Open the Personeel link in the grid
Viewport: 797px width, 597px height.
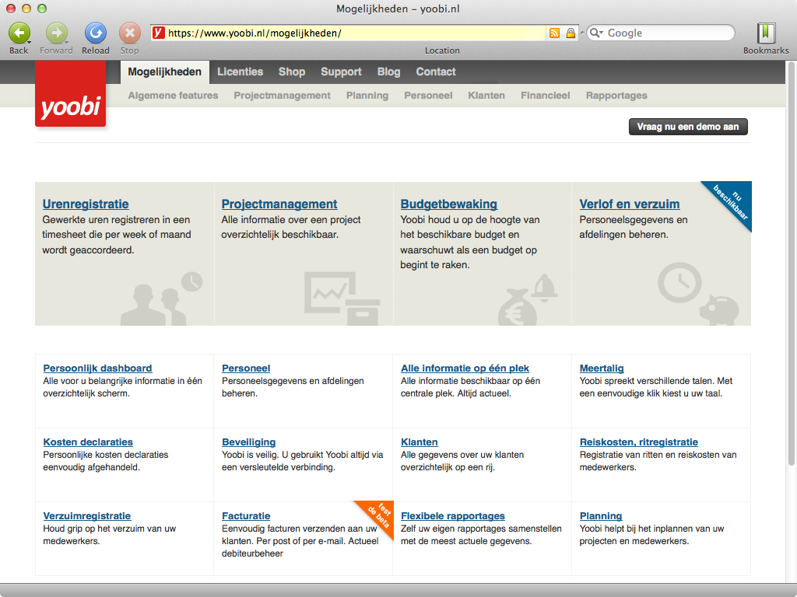(x=246, y=368)
